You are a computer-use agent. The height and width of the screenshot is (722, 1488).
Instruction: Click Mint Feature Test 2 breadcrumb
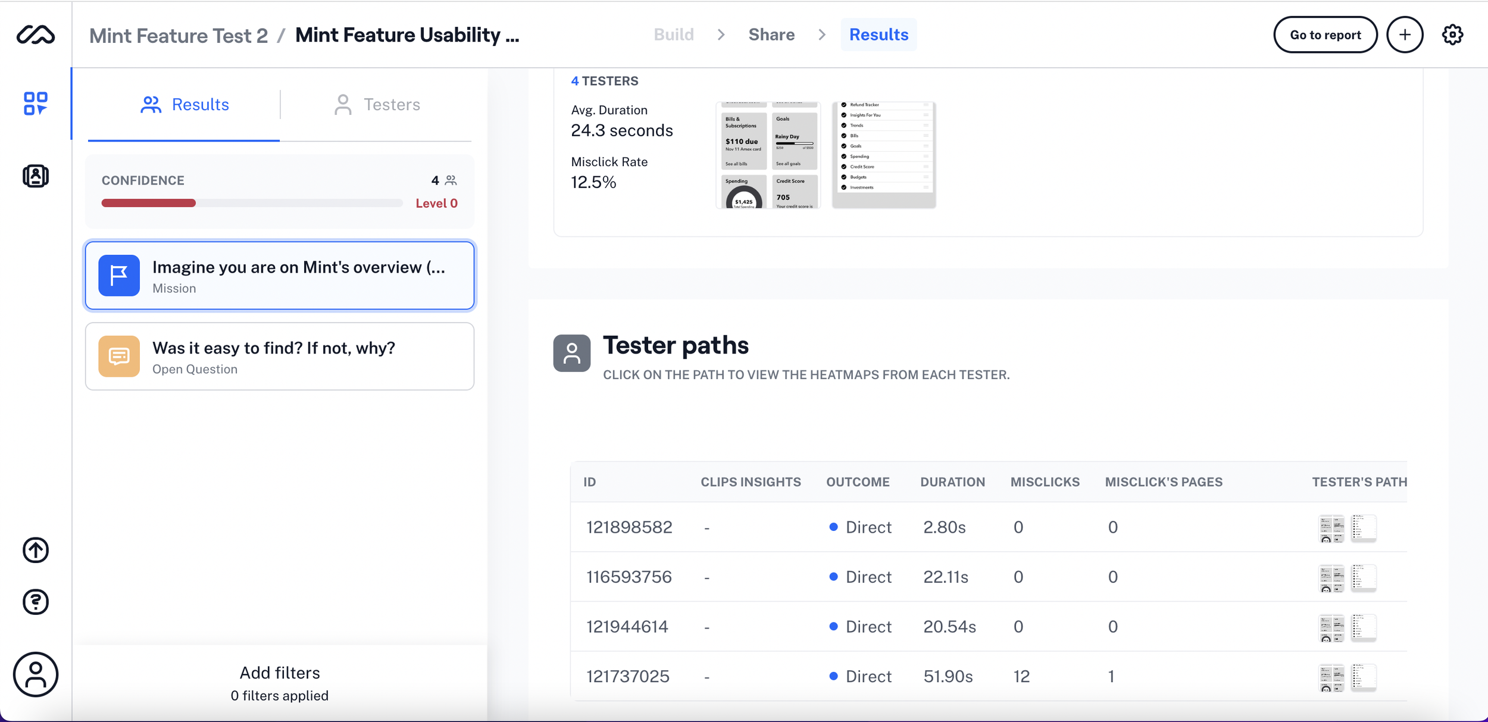click(178, 36)
